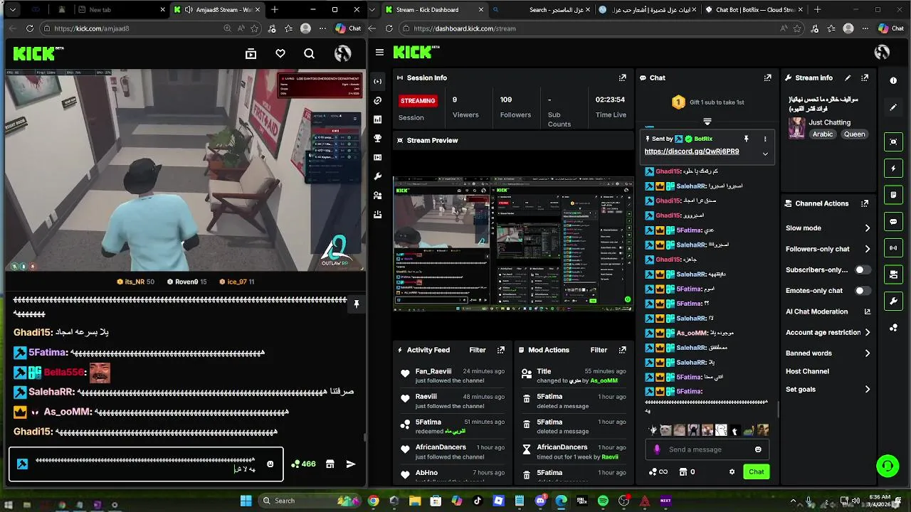Toggle Subscribers-only chat switch

pos(863,270)
